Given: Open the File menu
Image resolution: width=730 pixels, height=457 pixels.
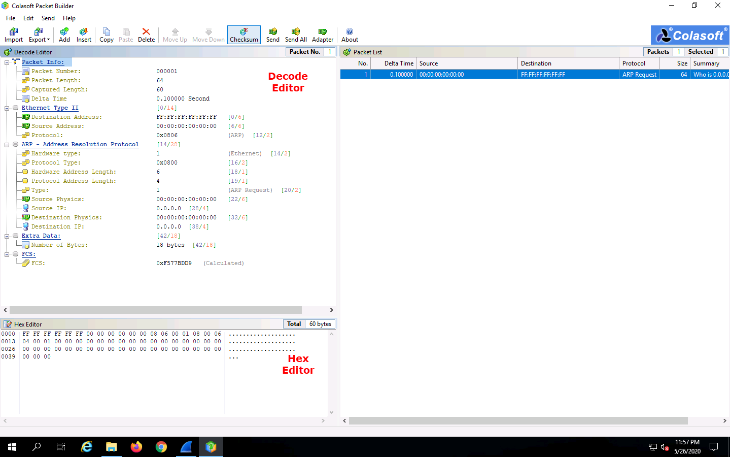Looking at the screenshot, I should click(11, 18).
